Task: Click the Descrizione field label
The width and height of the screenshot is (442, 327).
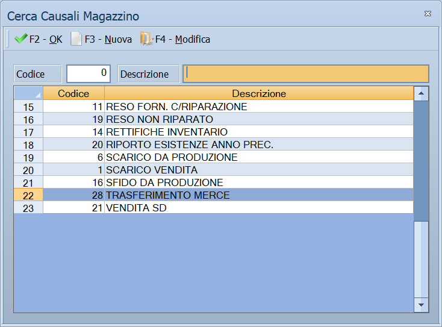Action: click(148, 74)
